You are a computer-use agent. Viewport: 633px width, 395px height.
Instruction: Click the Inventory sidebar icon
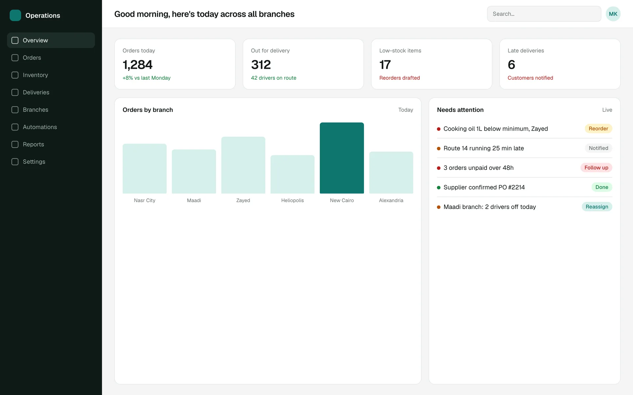pyautogui.click(x=15, y=75)
